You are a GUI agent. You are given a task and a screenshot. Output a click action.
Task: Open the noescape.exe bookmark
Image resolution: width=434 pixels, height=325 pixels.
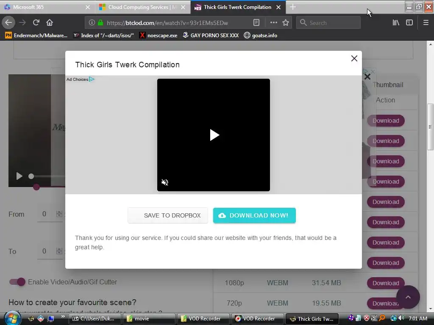click(x=159, y=36)
